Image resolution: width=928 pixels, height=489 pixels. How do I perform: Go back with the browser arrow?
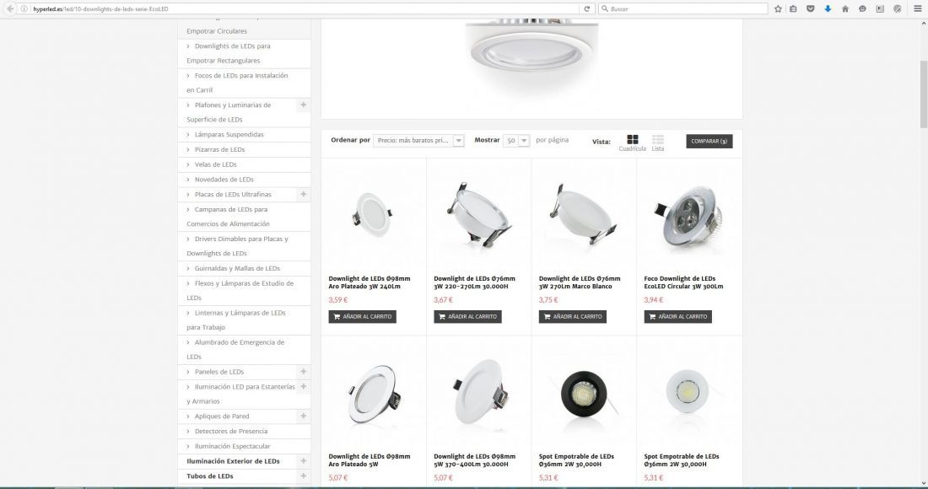10,9
